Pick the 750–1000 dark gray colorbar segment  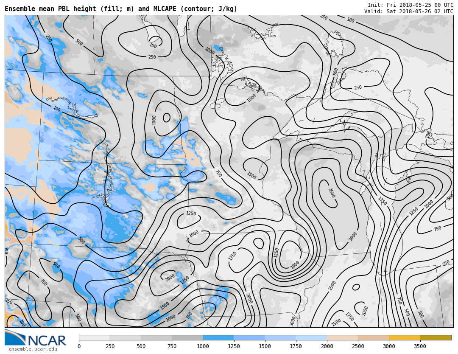point(187,338)
